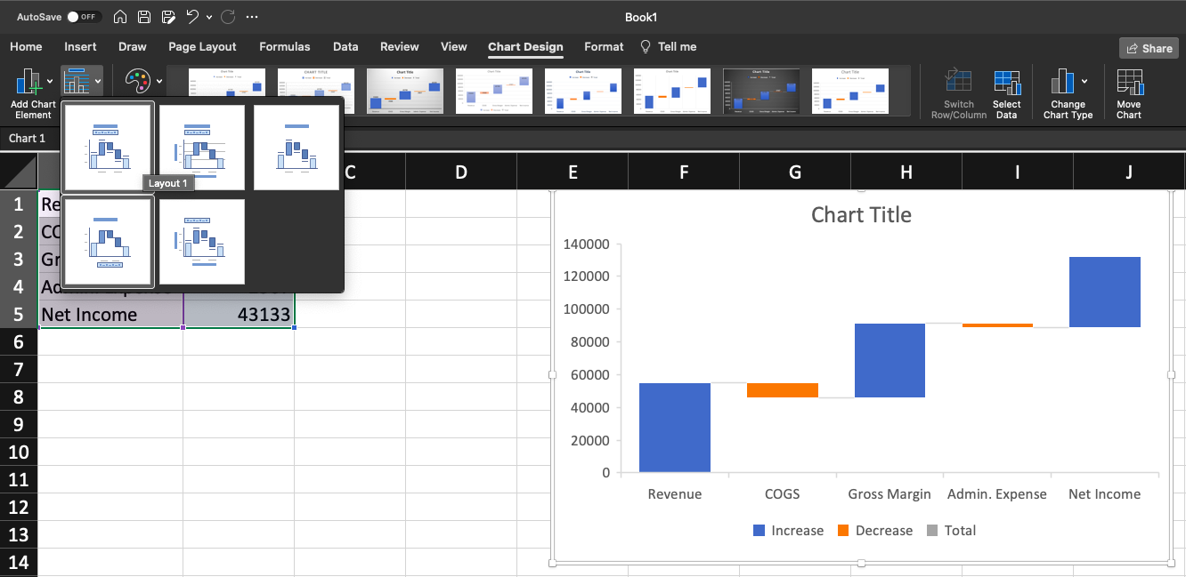This screenshot has height=577, width=1186.
Task: Select the dark background chart style thumbnail
Action: pos(761,91)
